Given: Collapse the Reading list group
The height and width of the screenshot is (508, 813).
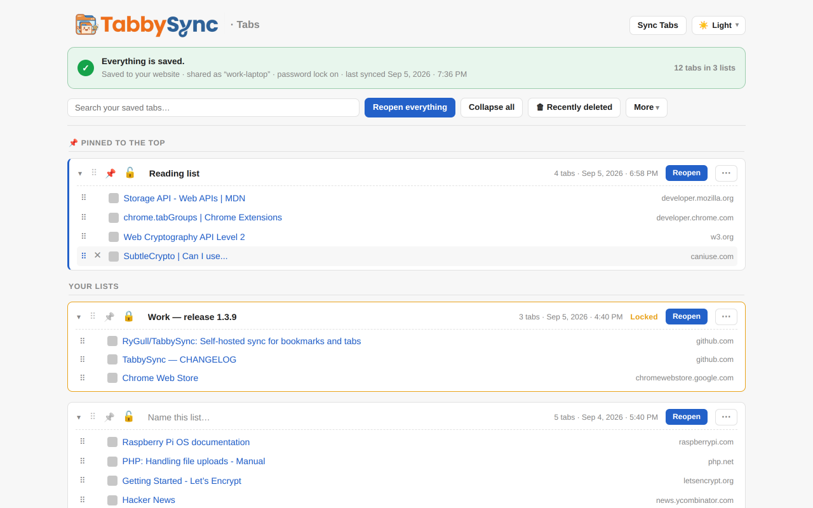Looking at the screenshot, I should [80, 173].
